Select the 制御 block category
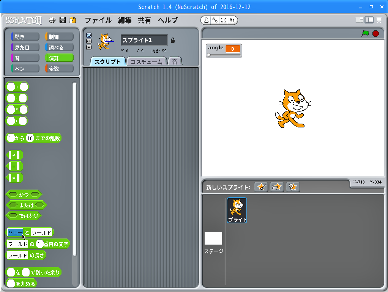The image size is (388, 292). pyautogui.click(x=59, y=37)
